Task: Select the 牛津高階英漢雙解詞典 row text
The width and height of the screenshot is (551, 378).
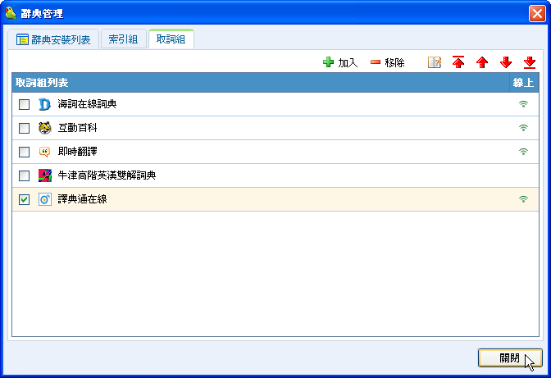Action: pyautogui.click(x=107, y=175)
